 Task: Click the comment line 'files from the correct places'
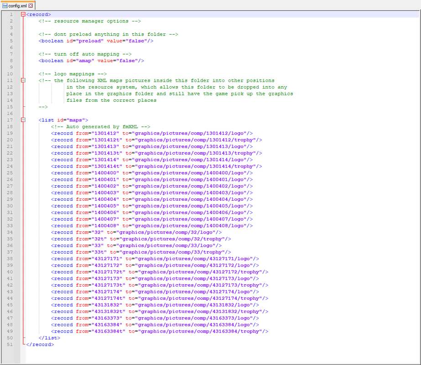point(111,100)
